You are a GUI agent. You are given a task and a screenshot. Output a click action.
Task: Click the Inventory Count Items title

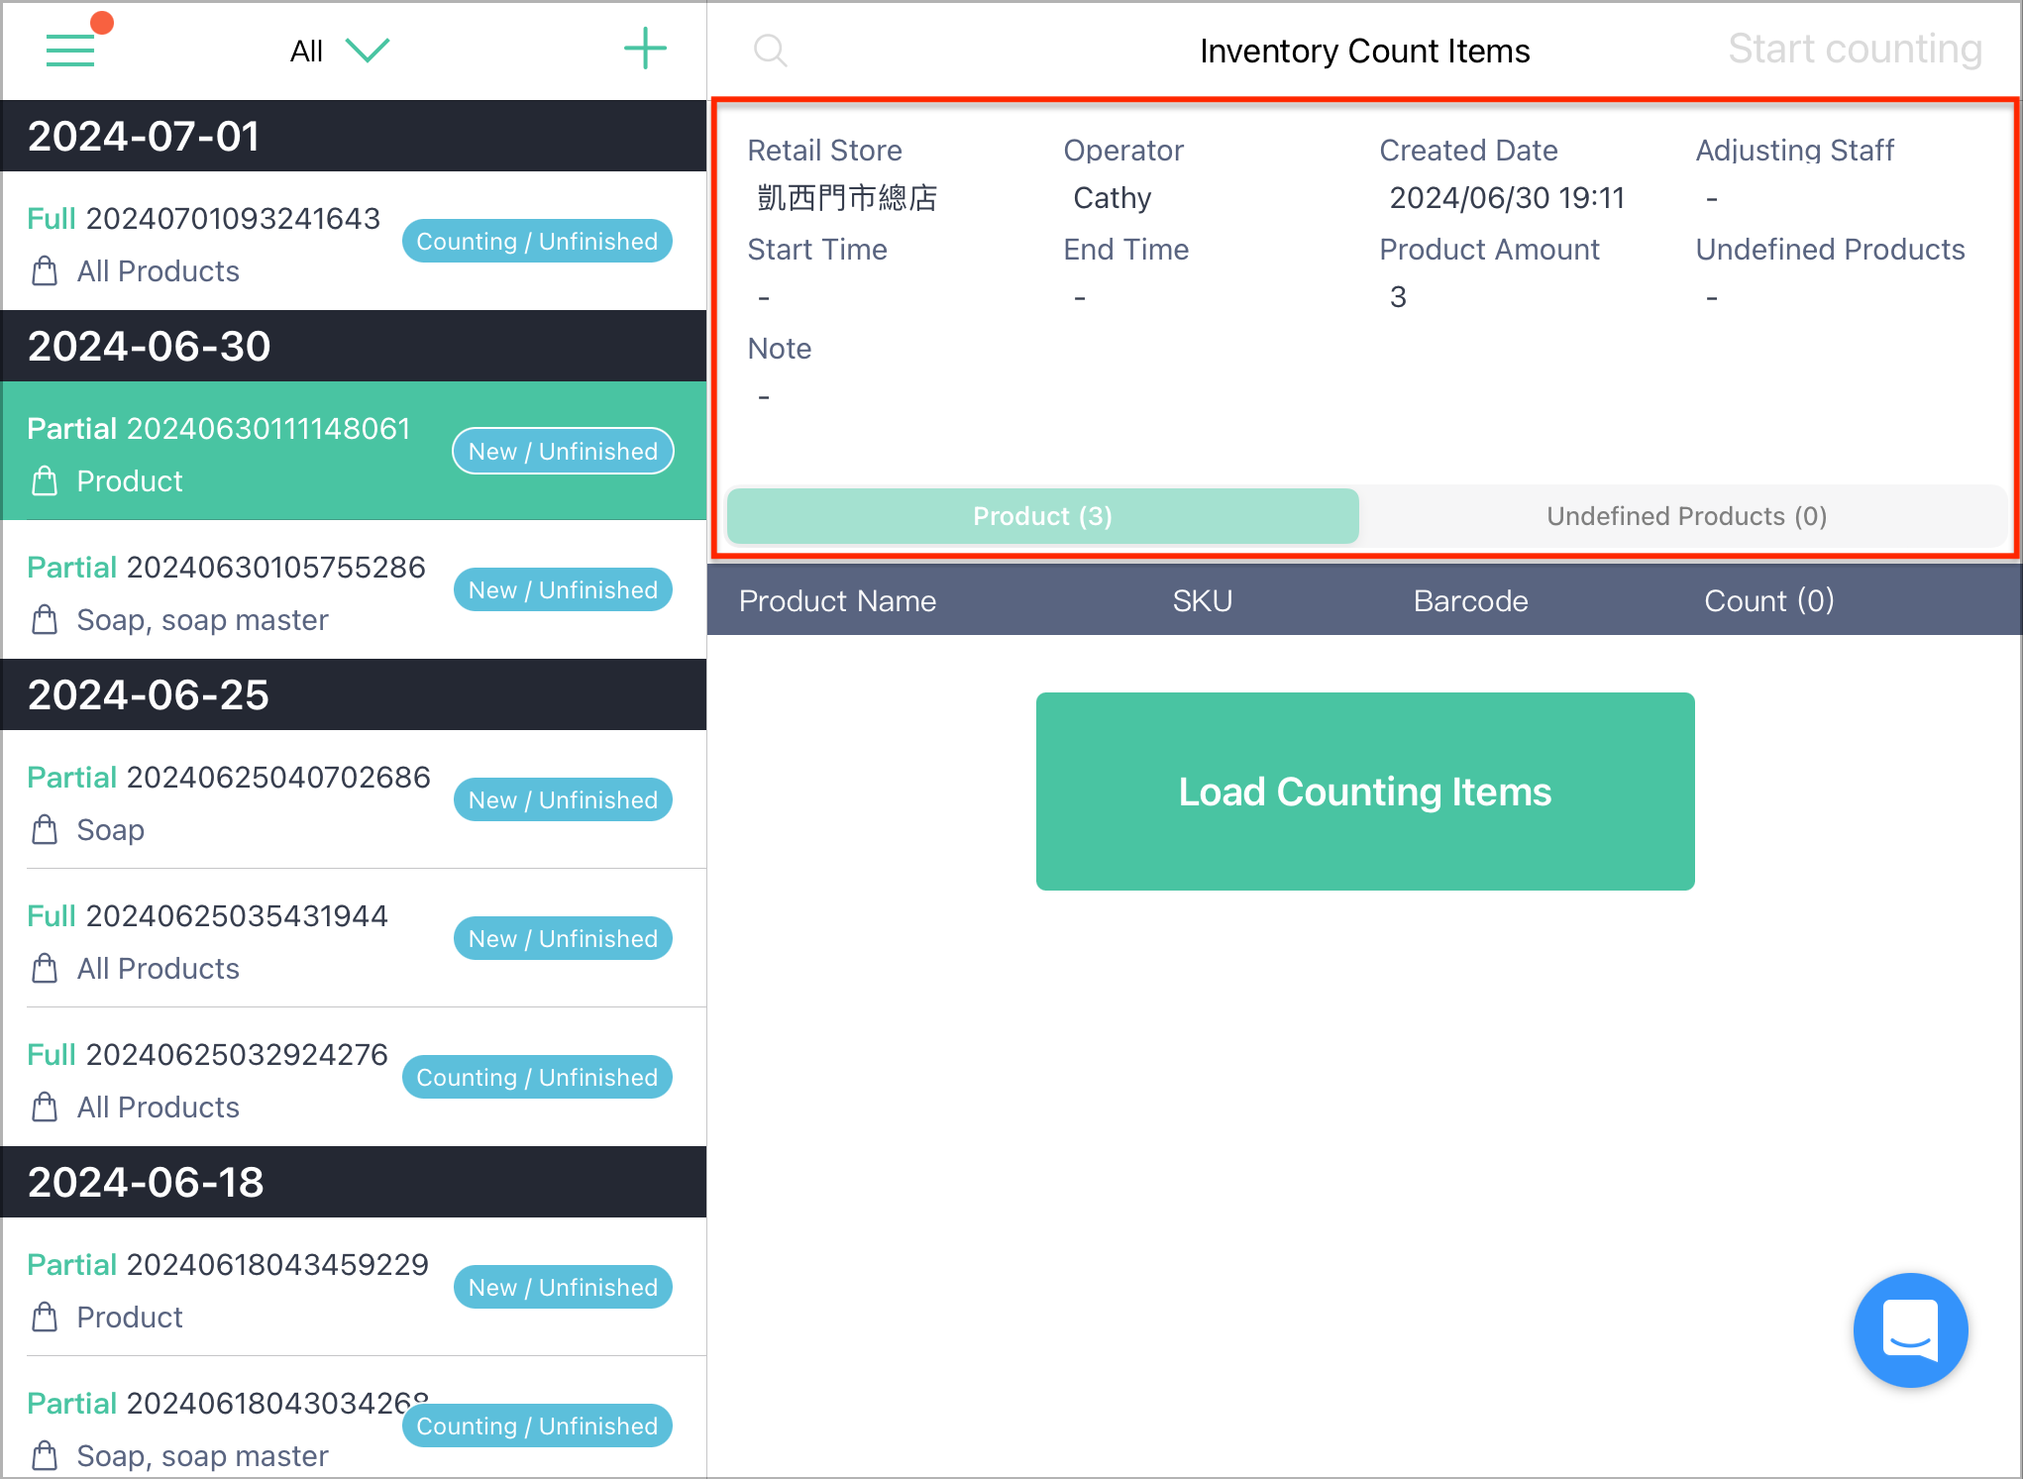point(1364,51)
